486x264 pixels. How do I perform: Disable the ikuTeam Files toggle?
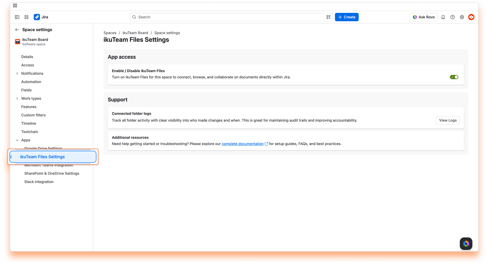pyautogui.click(x=454, y=77)
